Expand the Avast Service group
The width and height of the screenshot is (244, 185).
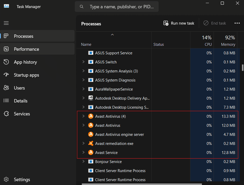pyautogui.click(x=83, y=152)
